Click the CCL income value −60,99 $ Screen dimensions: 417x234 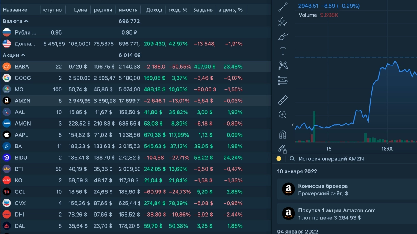[x=155, y=192]
